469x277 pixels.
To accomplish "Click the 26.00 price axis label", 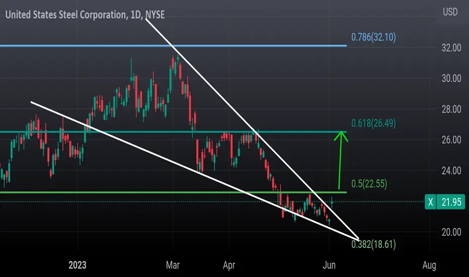I will click(451, 140).
